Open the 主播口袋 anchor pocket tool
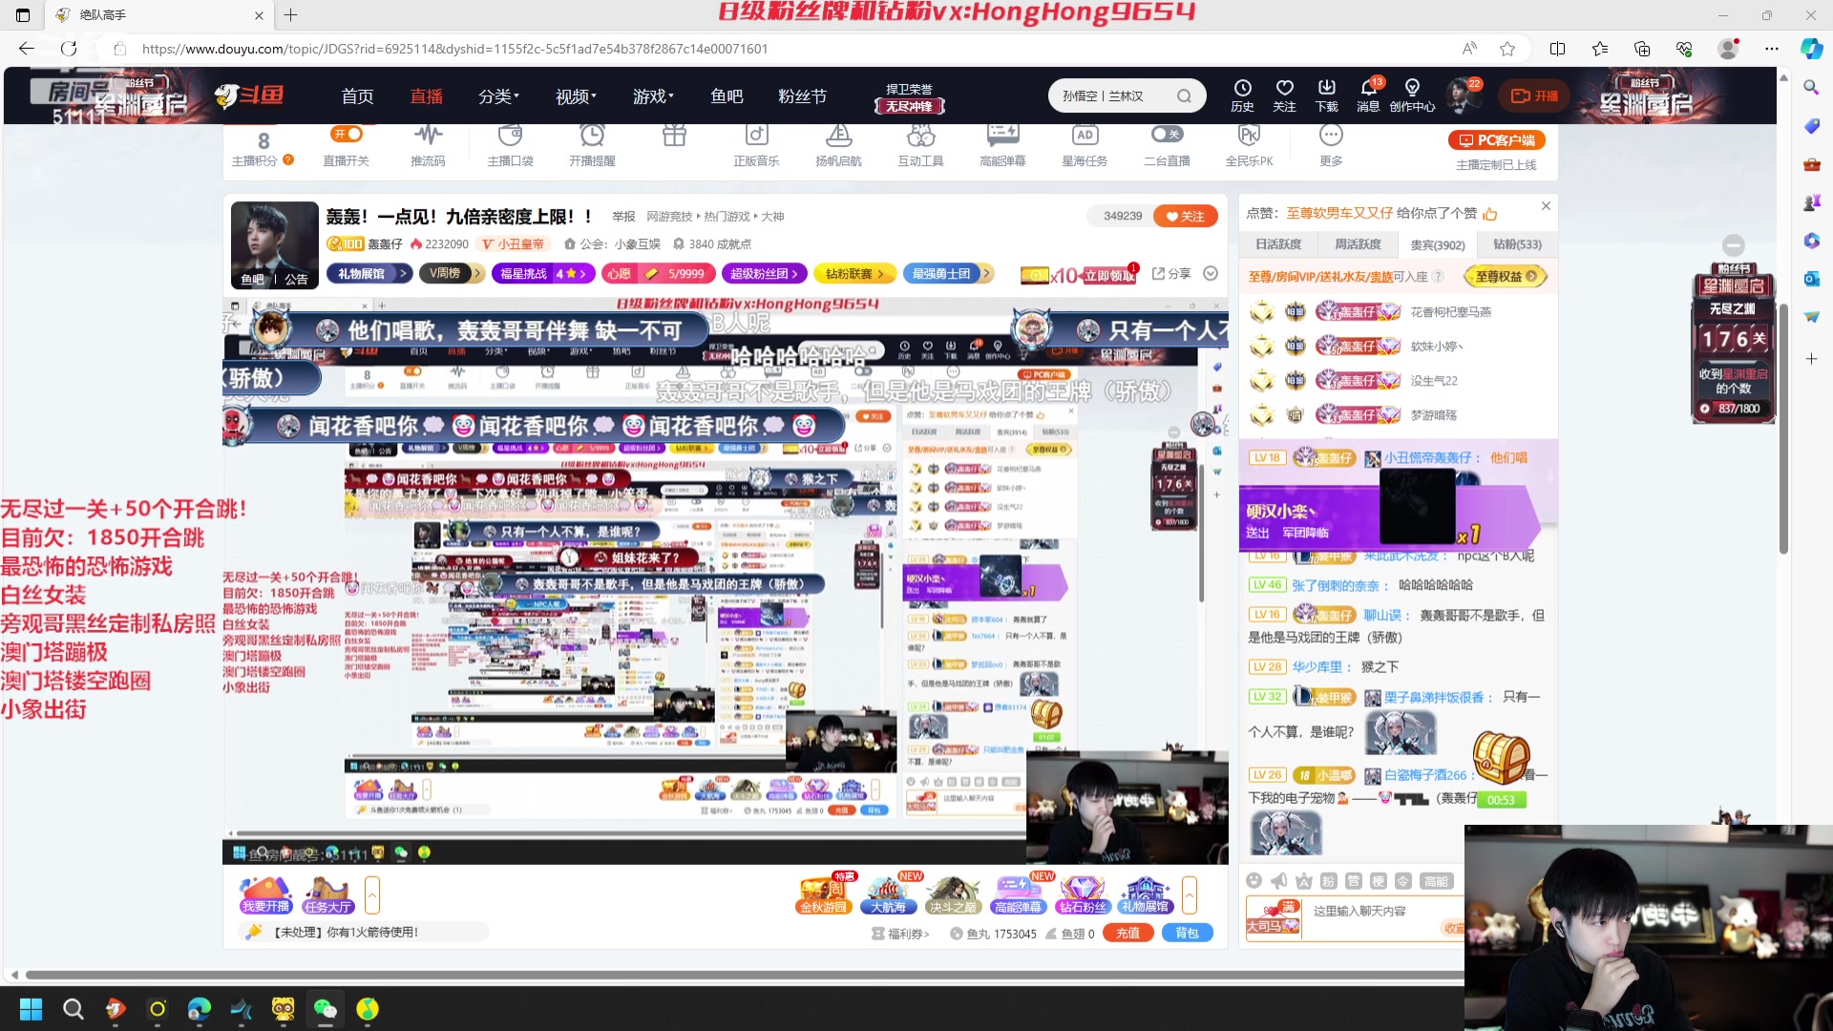Viewport: 1833px width, 1031px height. [x=511, y=137]
